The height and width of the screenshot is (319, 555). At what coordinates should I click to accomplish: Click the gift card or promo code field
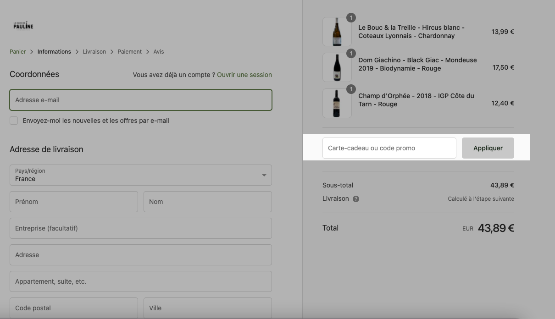pyautogui.click(x=389, y=148)
